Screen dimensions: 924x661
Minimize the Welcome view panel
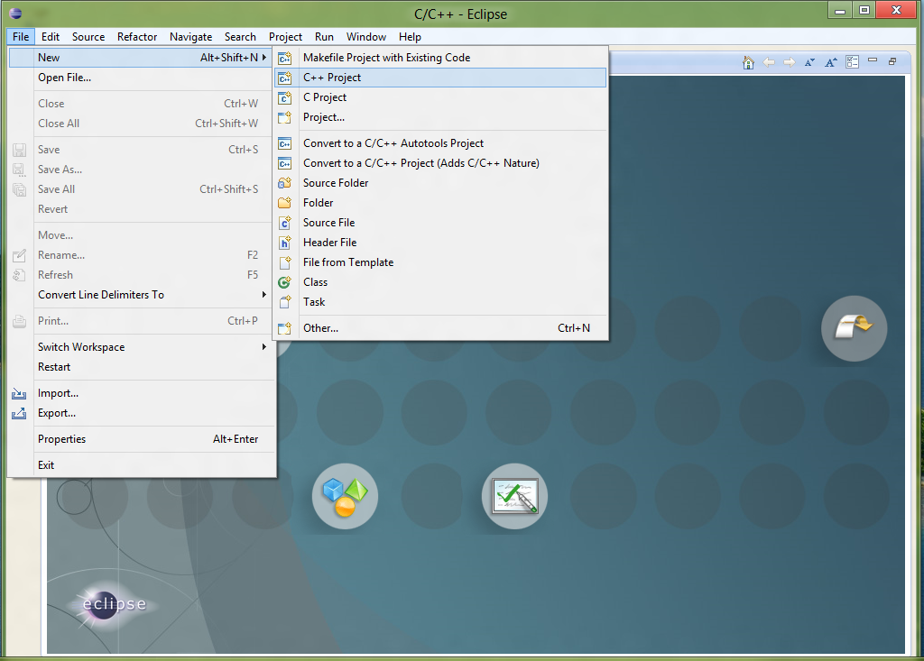(x=873, y=60)
